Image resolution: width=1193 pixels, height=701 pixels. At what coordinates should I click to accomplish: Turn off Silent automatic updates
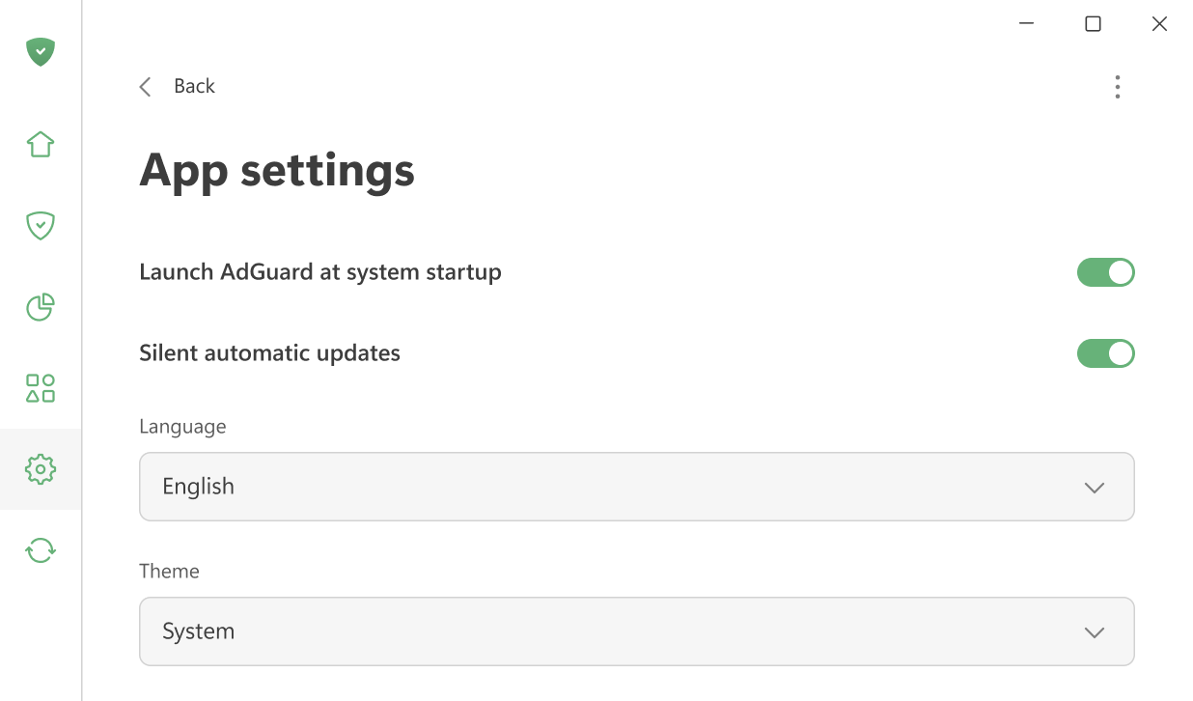pyautogui.click(x=1106, y=353)
